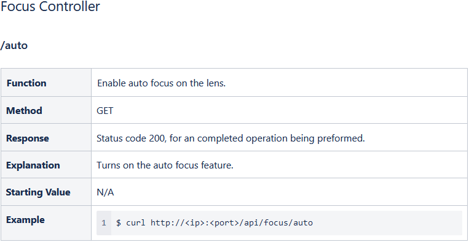
Task: Click the word 'curl' in the example
Action: point(136,223)
